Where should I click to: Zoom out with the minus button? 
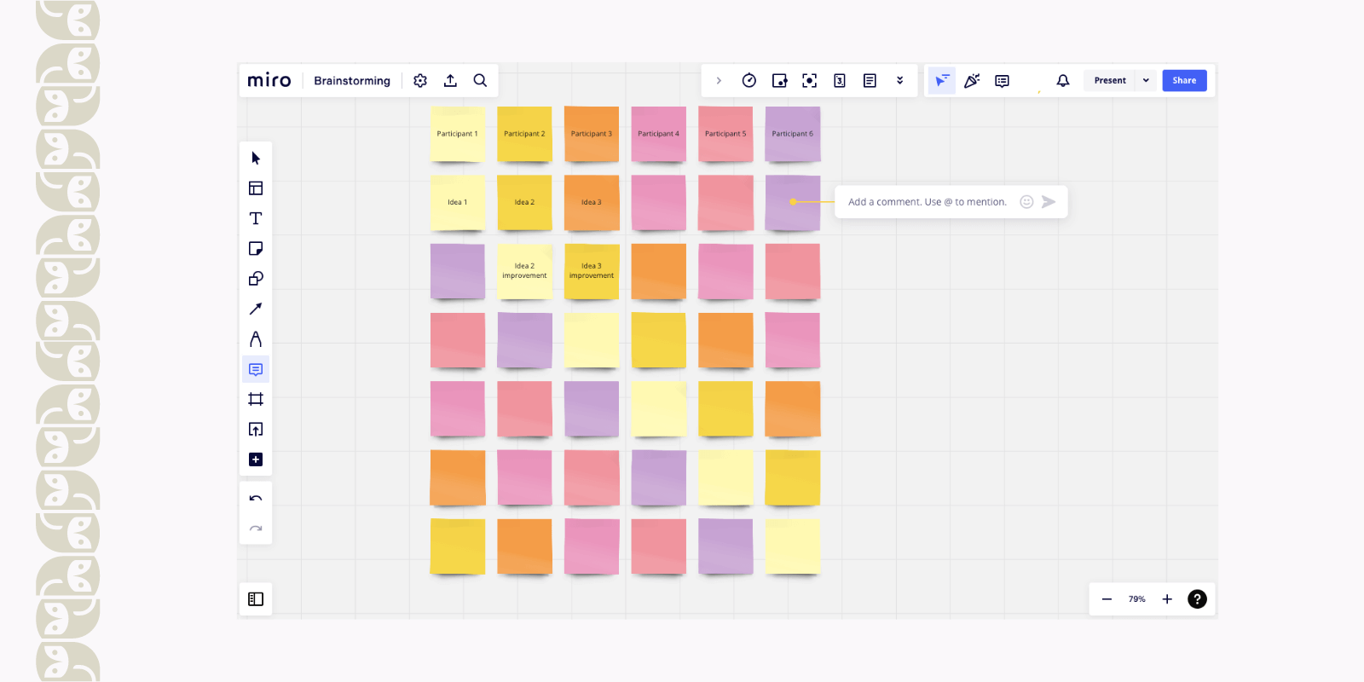(x=1107, y=599)
